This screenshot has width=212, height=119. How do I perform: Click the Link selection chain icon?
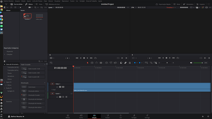coord(125,63)
